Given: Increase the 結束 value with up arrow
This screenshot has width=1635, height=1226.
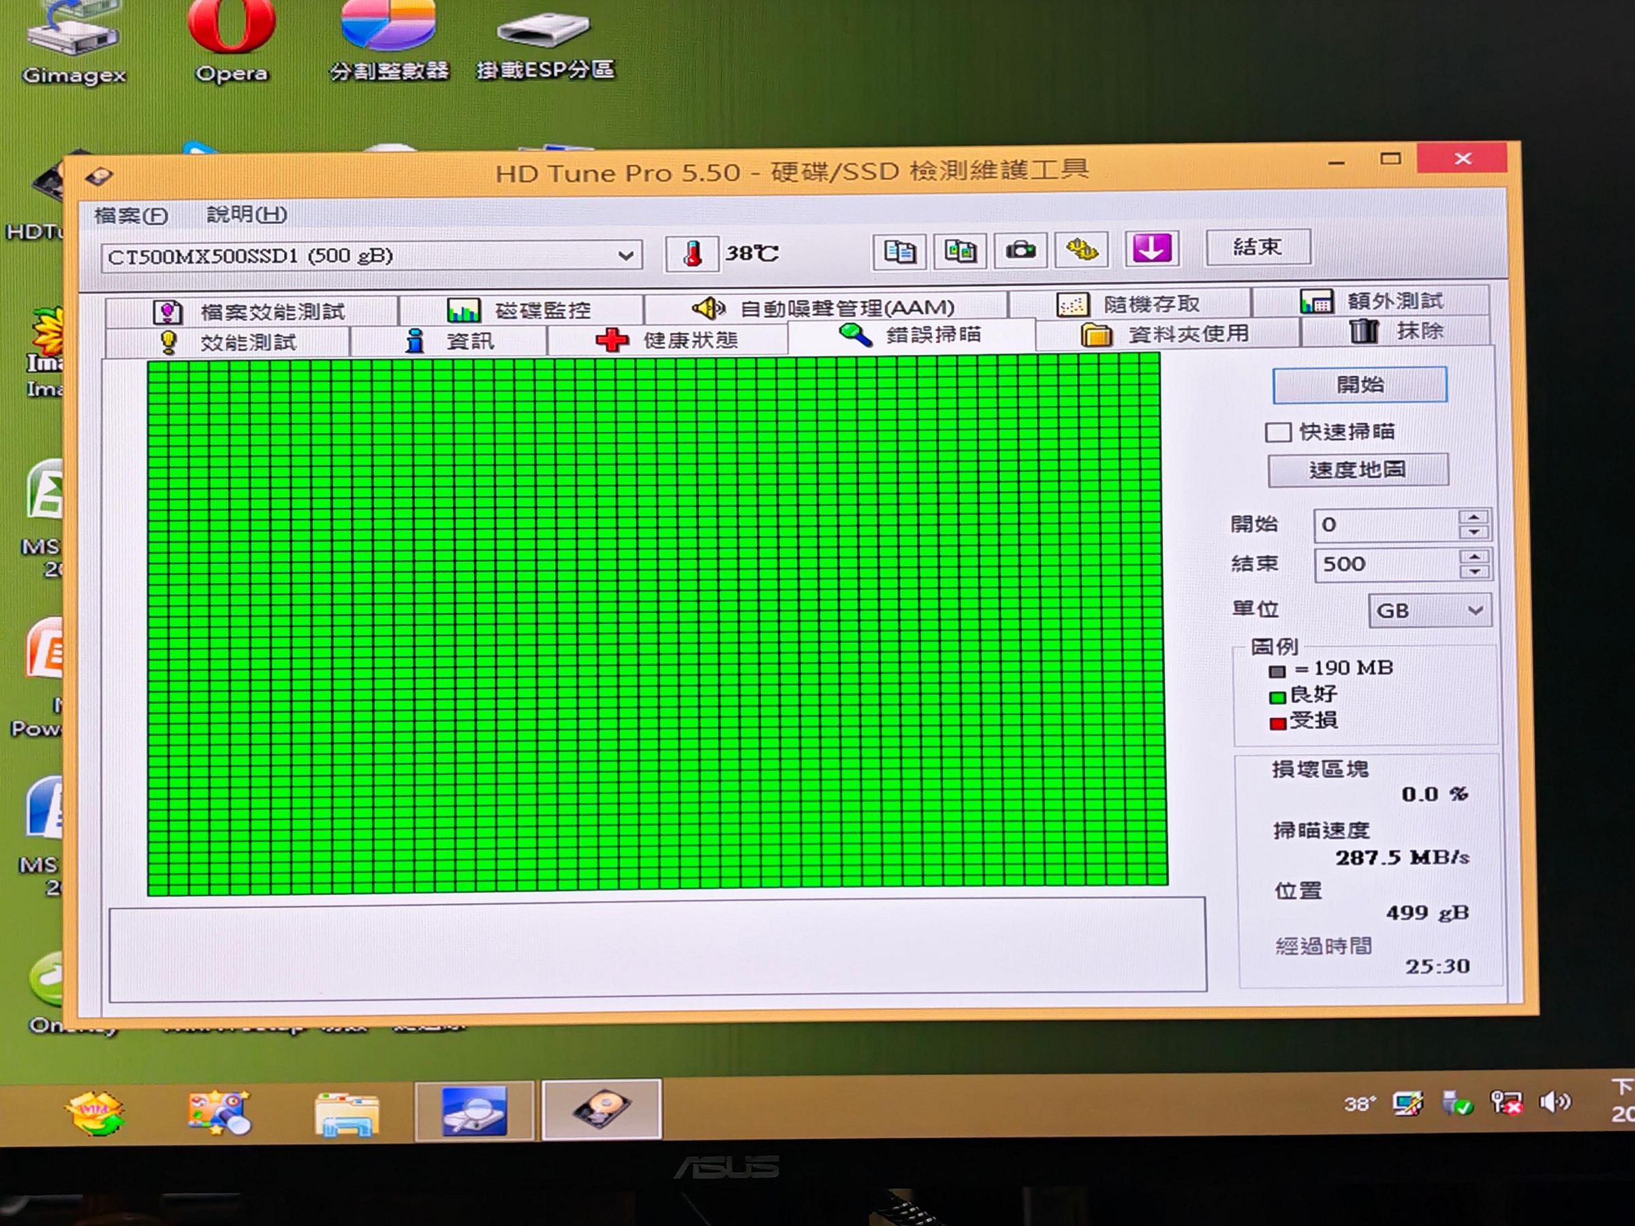Looking at the screenshot, I should (x=1475, y=556).
